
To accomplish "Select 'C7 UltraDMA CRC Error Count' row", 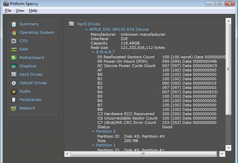I will (157, 123).
